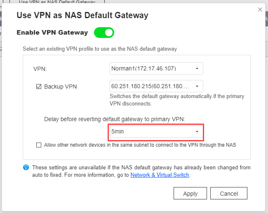Open the VPN profile dropdown showing Norman1
This screenshot has height=213, width=268.
(156, 68)
